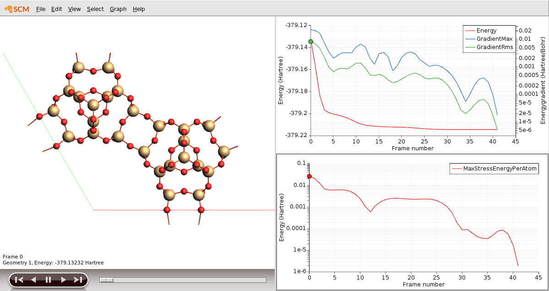The height and width of the screenshot is (291, 549).
Task: Toggle the Energy curve in the legend
Action: pos(487,30)
